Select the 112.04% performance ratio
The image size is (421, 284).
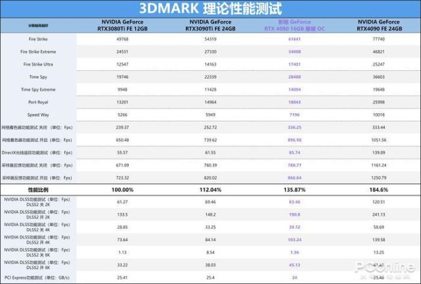(x=210, y=190)
